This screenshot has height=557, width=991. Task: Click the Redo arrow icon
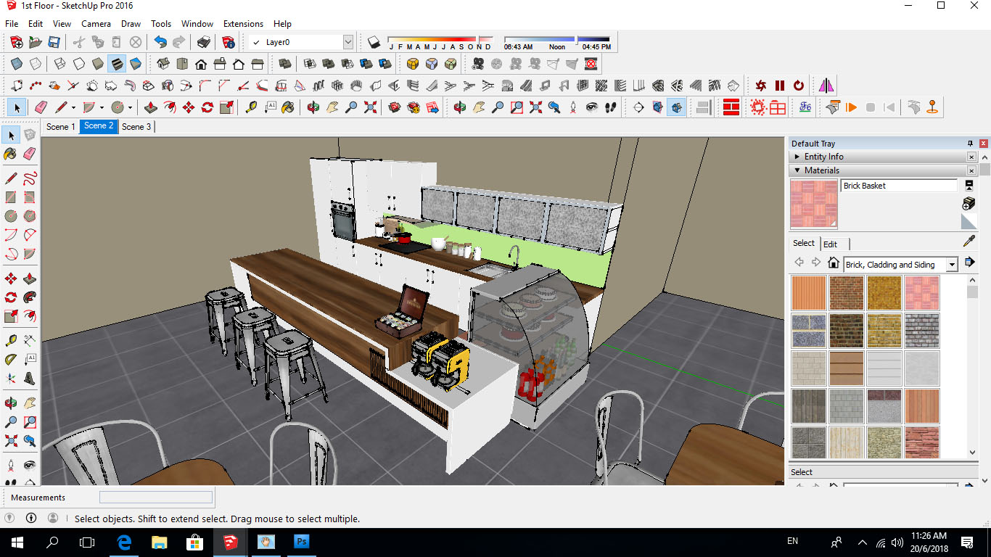coord(178,42)
